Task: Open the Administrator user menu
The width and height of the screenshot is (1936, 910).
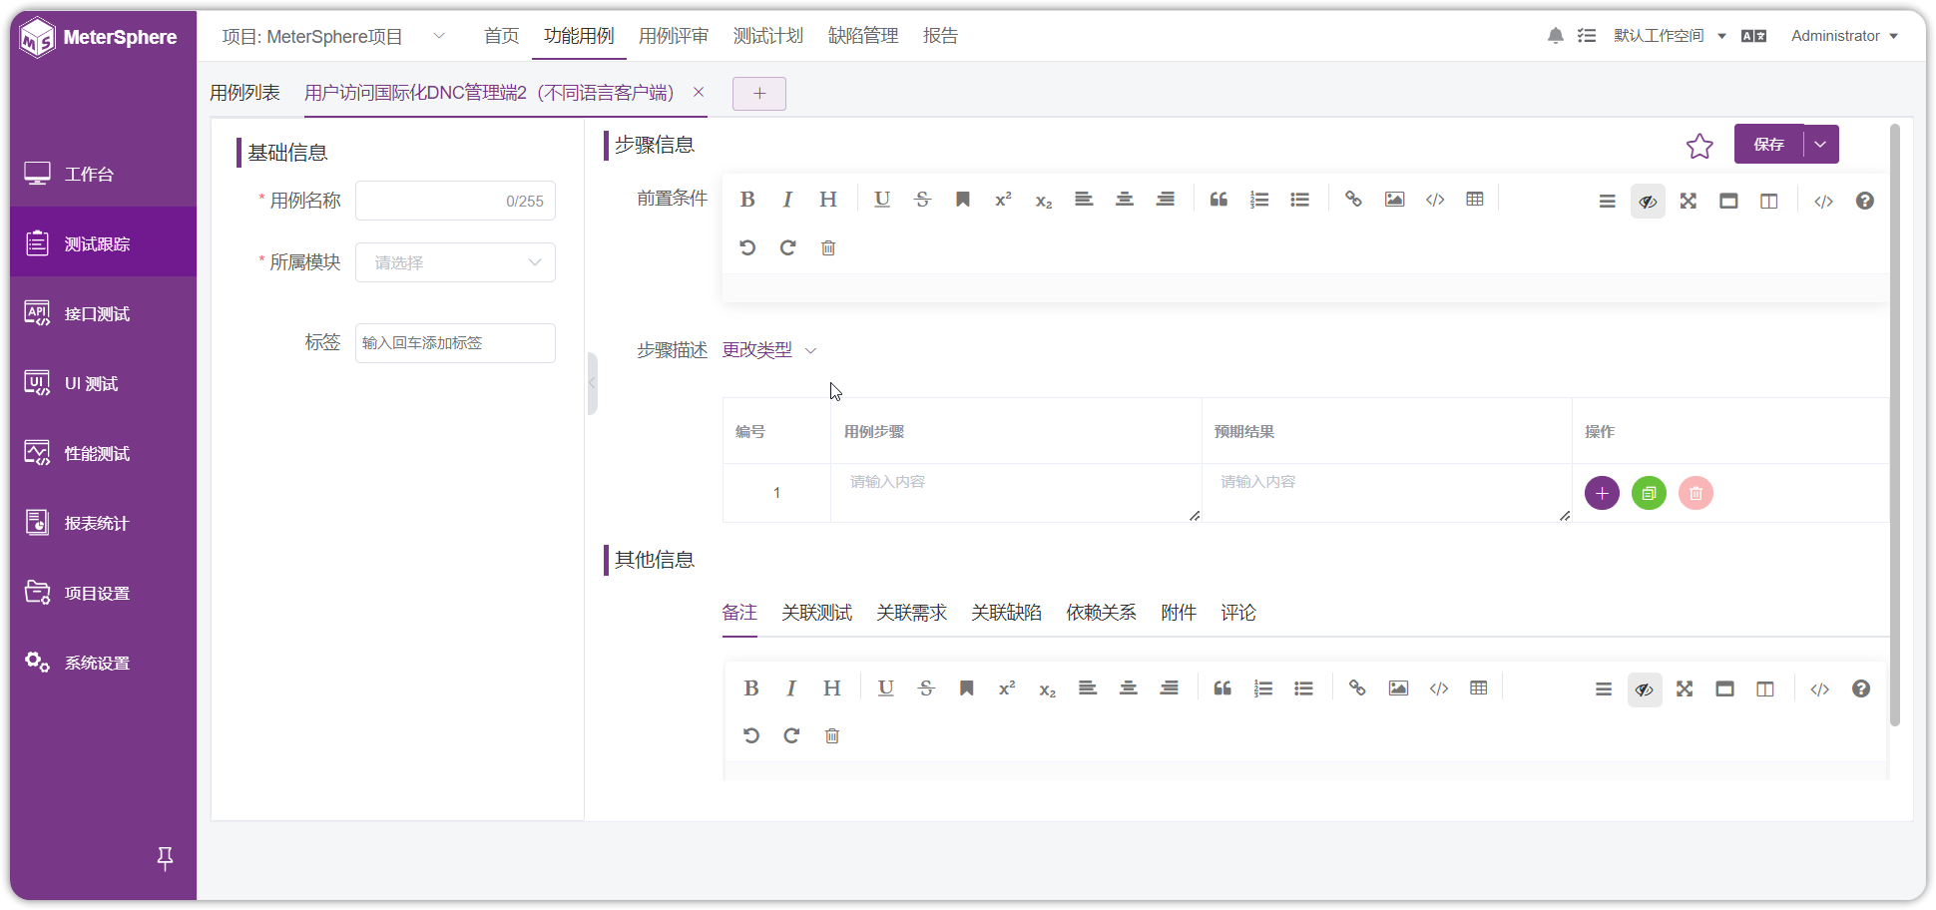Action: click(x=1844, y=36)
